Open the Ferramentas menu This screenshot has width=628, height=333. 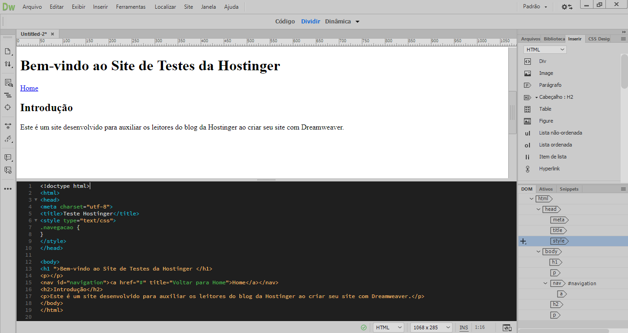point(131,7)
